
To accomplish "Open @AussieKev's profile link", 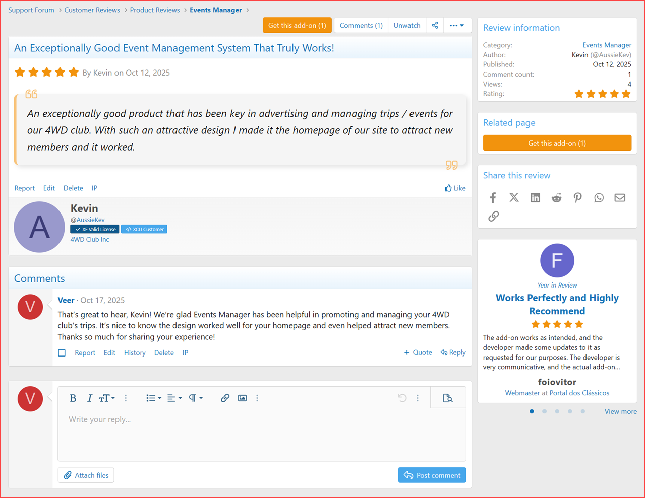I will (x=87, y=220).
